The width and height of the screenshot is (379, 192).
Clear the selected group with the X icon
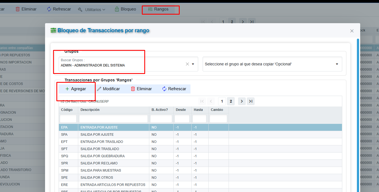pyautogui.click(x=187, y=64)
